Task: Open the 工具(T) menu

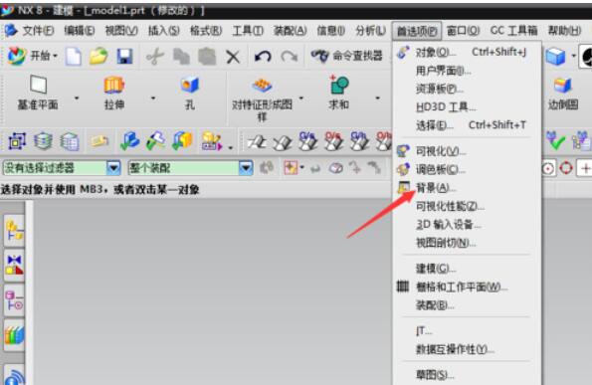Action: pos(248,31)
